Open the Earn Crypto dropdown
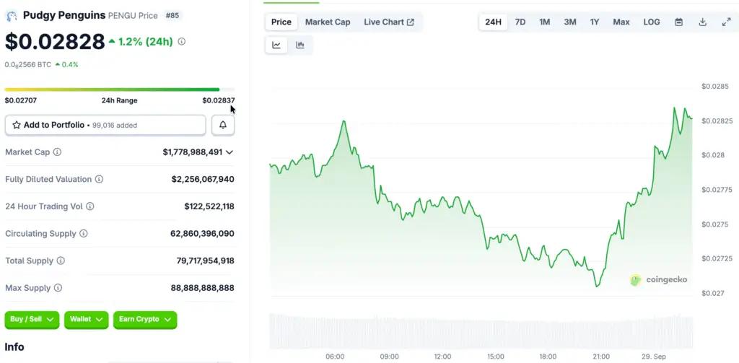The width and height of the screenshot is (739, 363). tap(145, 319)
